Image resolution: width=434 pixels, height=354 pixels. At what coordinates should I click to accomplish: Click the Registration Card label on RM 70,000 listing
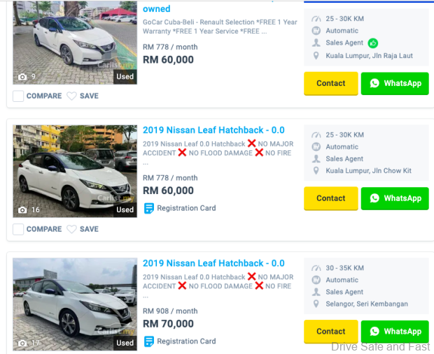186,341
